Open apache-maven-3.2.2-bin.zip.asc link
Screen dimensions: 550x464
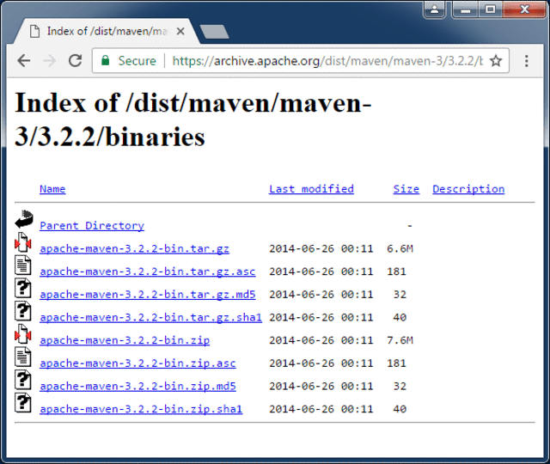[x=137, y=363]
